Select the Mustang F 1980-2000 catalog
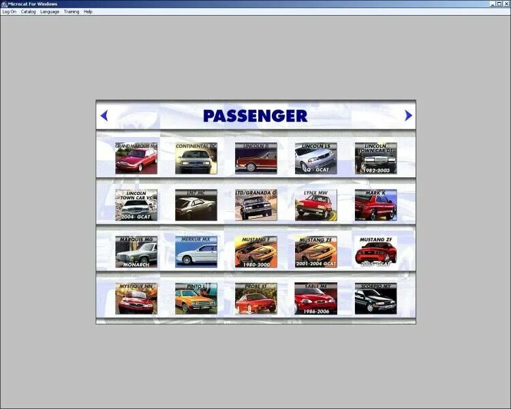The height and width of the screenshot is (409, 511). pos(256,252)
